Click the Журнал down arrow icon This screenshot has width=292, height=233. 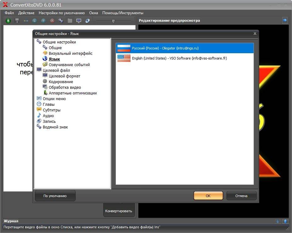(x=278, y=221)
